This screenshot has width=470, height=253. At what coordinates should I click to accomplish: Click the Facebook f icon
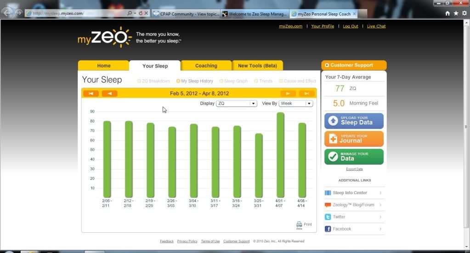(x=328, y=229)
